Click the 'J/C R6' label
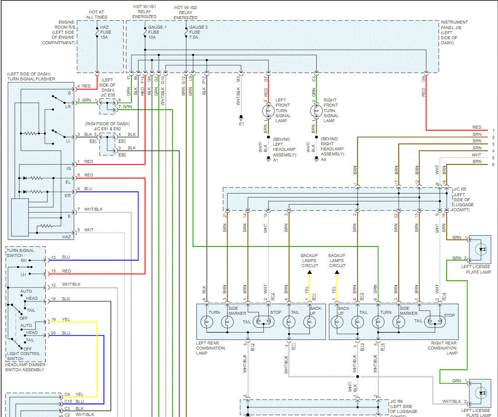The image size is (498, 417). pyautogui.click(x=396, y=401)
